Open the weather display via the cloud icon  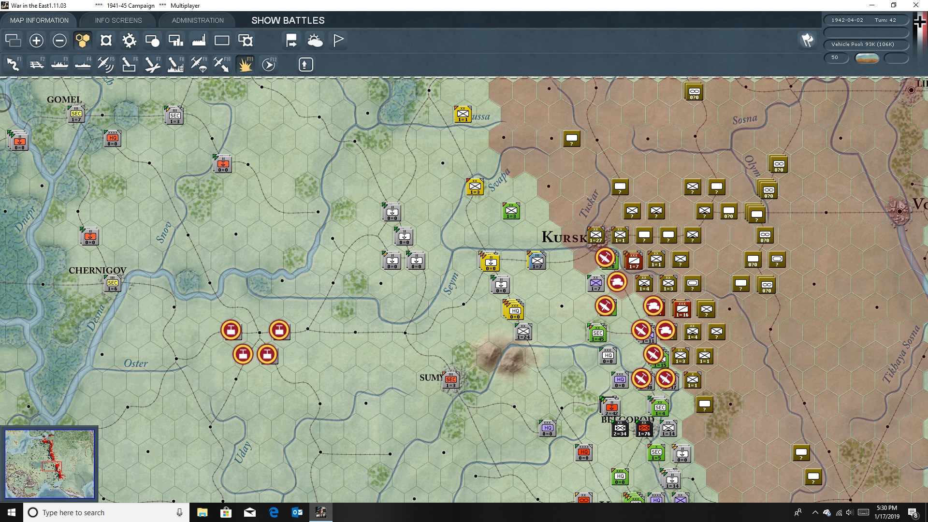(x=316, y=41)
